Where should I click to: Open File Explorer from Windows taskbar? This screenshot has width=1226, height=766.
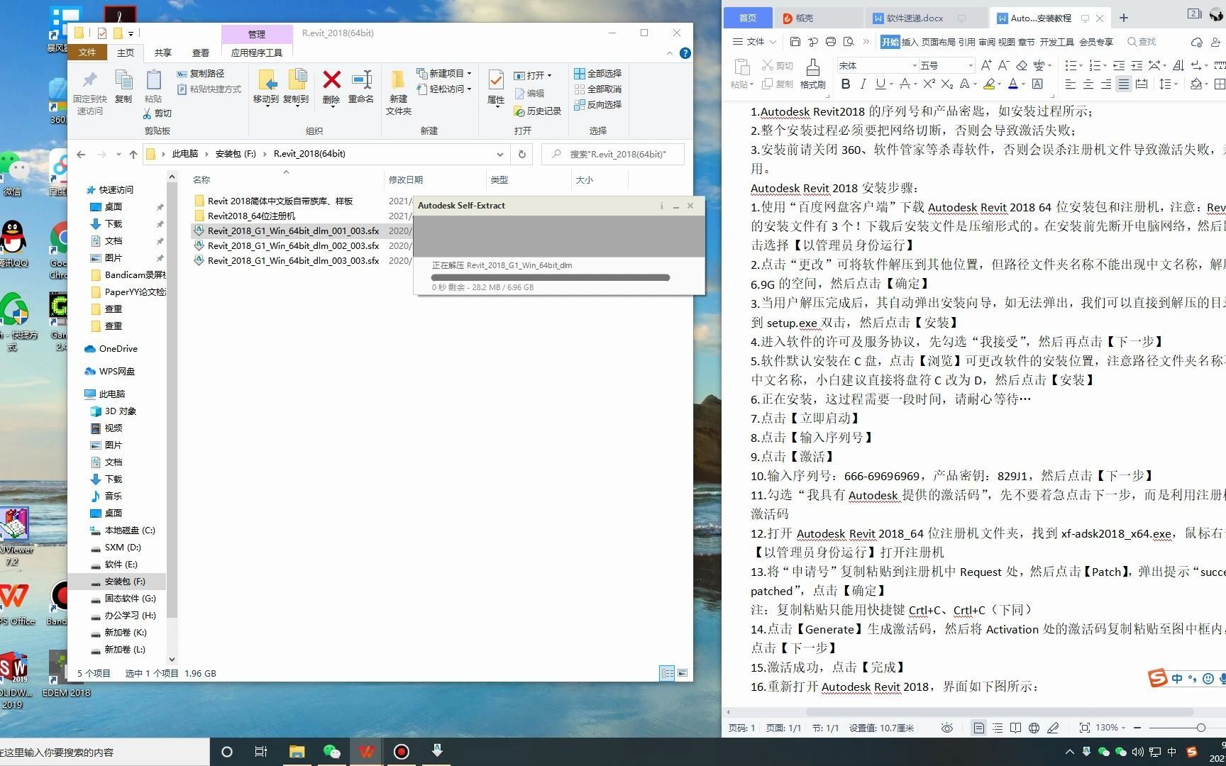tap(297, 752)
